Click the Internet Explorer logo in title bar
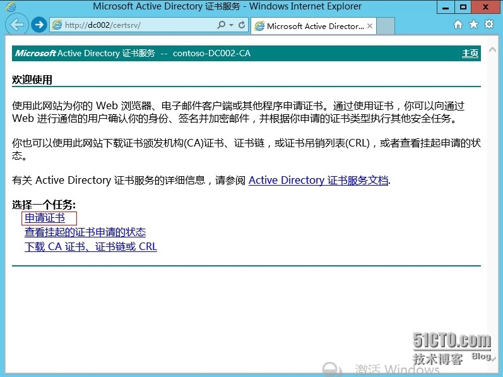Screen dimensions: 503x377 11,7
